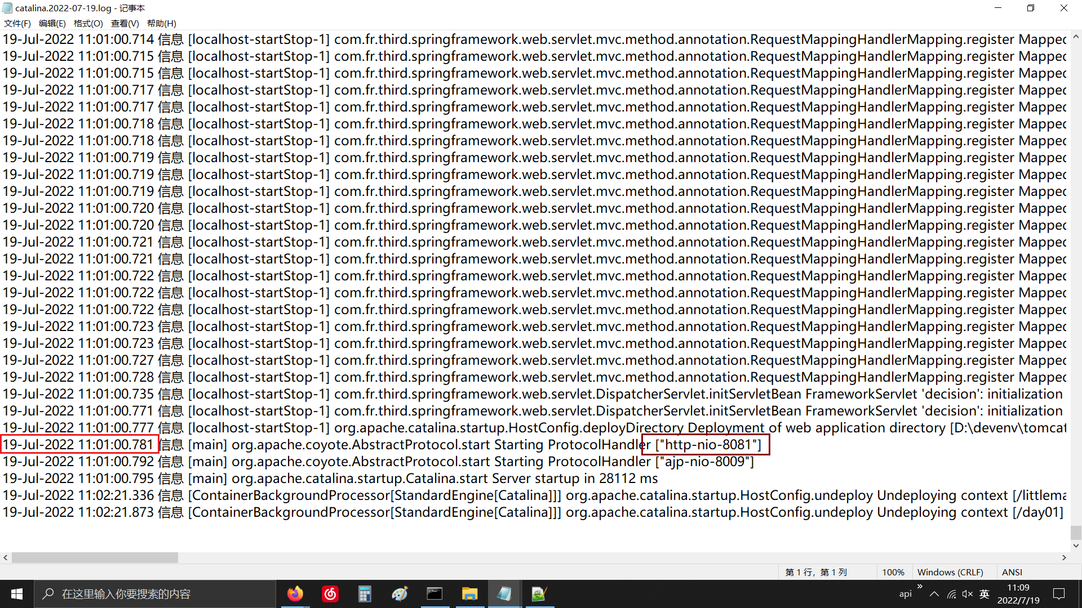Viewport: 1082px width, 608px height.
Task: Click the horizontal scrollbar left arrow
Action: click(6, 557)
